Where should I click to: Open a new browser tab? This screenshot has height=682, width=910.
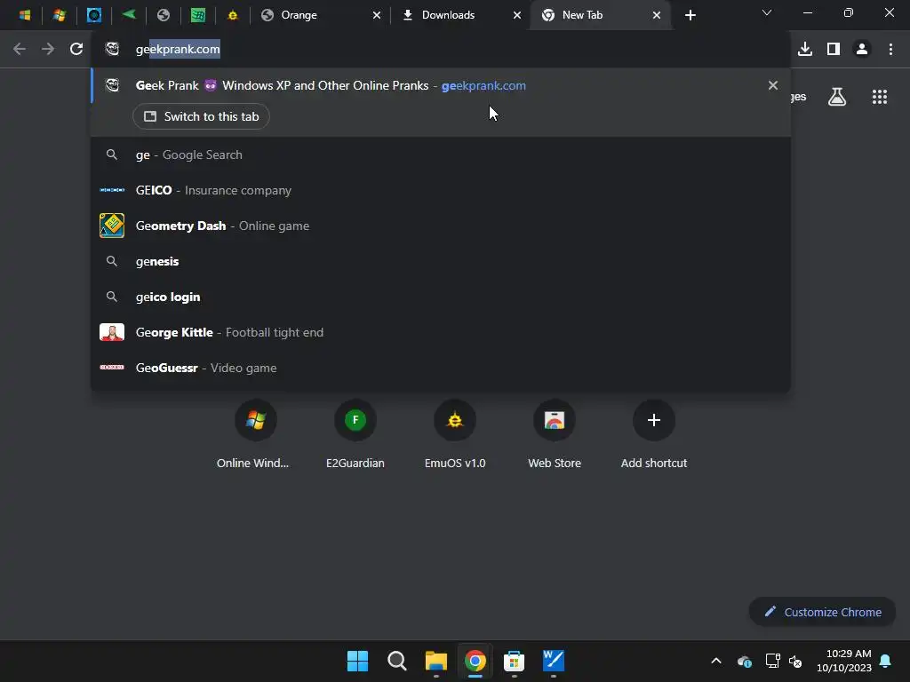pyautogui.click(x=690, y=16)
